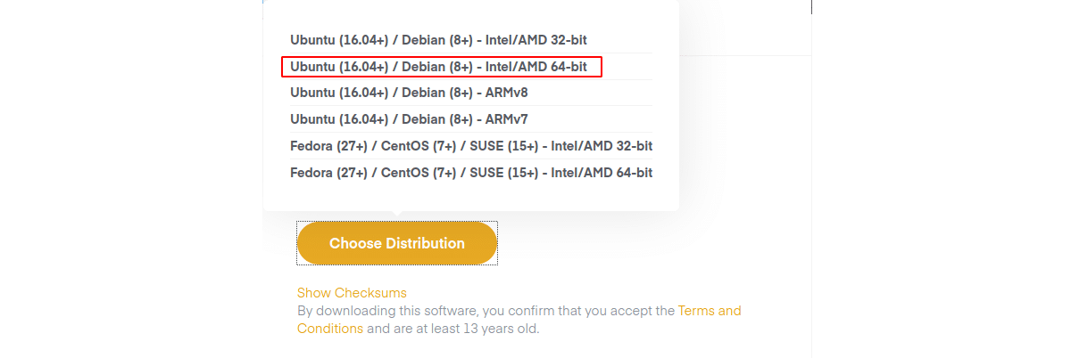Pick the 32-bit Fedora (27+) distribution
Viewport: 1071px width, 358px height.
tap(471, 146)
